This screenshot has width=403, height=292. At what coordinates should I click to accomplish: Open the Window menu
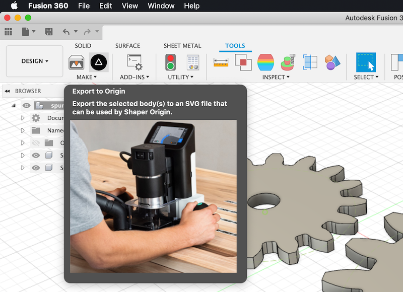[x=161, y=6]
